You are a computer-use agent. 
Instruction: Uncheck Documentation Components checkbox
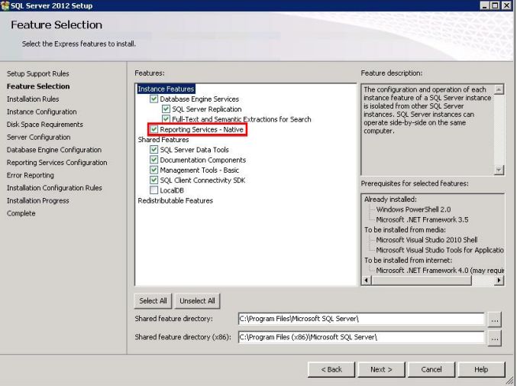153,160
